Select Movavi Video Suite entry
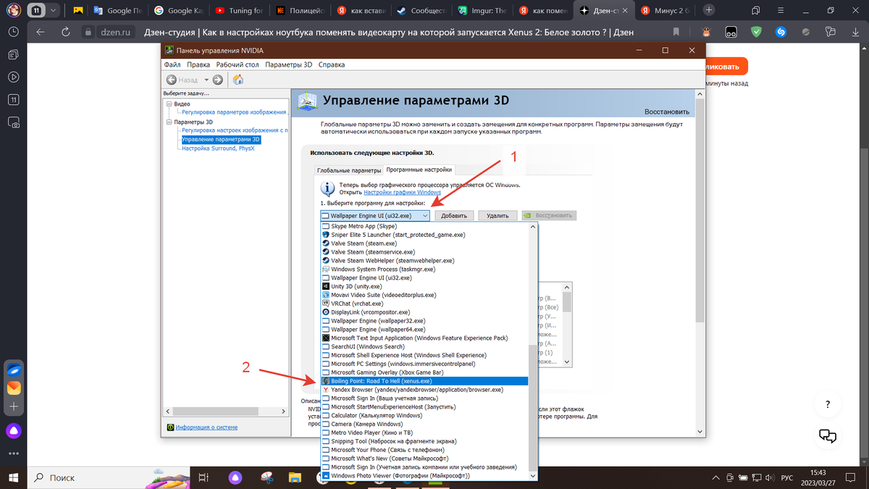This screenshot has width=869, height=489. (424, 296)
